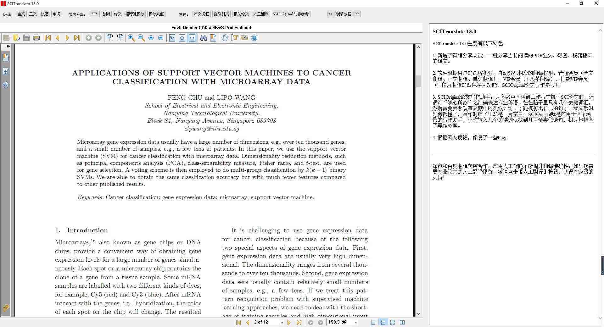Print the document using the printer icon
Viewport: 604px width, 327px height.
36,38
